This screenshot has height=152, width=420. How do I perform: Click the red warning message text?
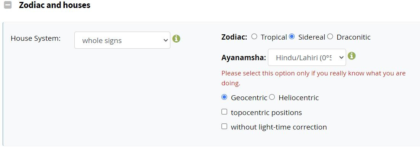click(x=313, y=78)
